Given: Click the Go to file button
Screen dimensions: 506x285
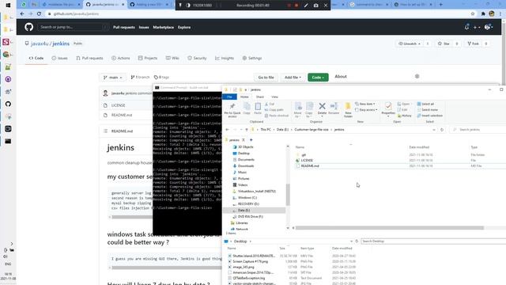Looking at the screenshot, I should [x=266, y=78].
